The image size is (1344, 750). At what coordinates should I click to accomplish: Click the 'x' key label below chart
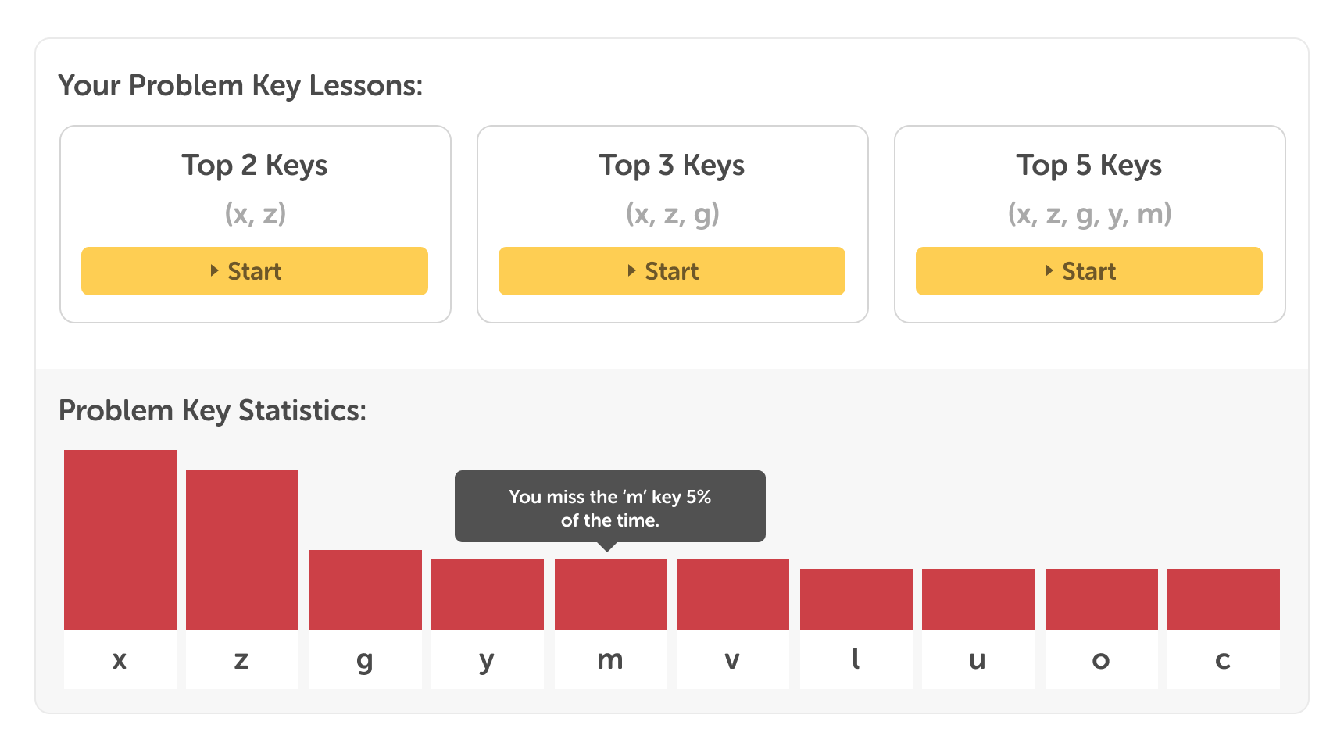[x=120, y=660]
